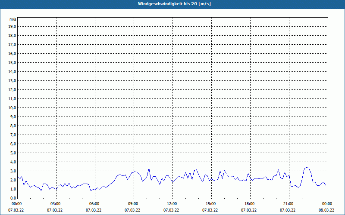Click the '06:00' time axis label

95,204
